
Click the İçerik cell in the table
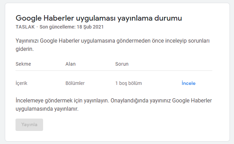21,83
